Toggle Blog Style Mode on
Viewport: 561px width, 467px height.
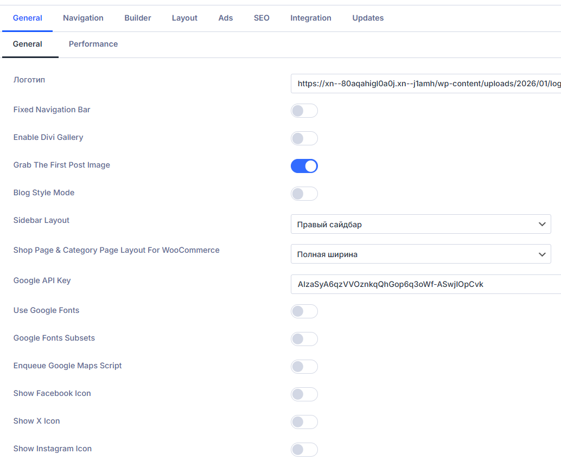coord(304,194)
